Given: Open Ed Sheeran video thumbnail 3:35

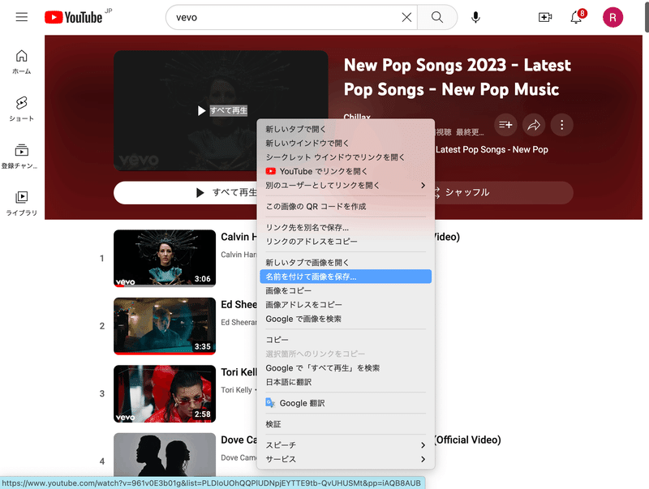Looking at the screenshot, I should [165, 326].
